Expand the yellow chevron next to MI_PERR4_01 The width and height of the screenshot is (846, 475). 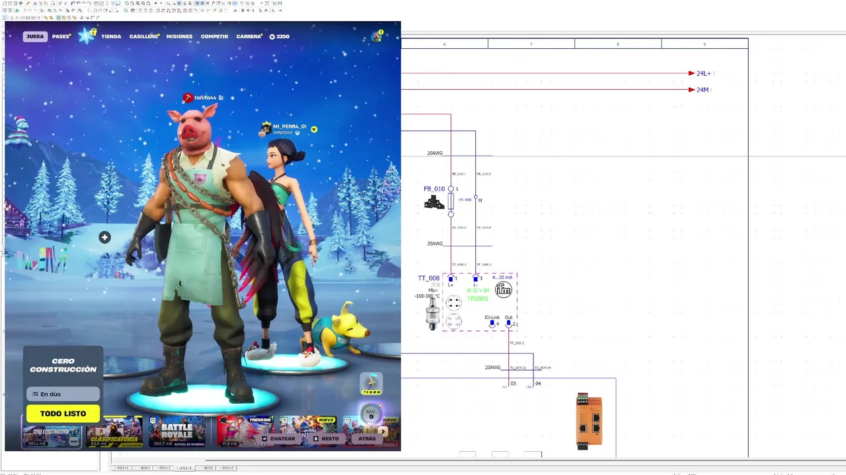(314, 129)
